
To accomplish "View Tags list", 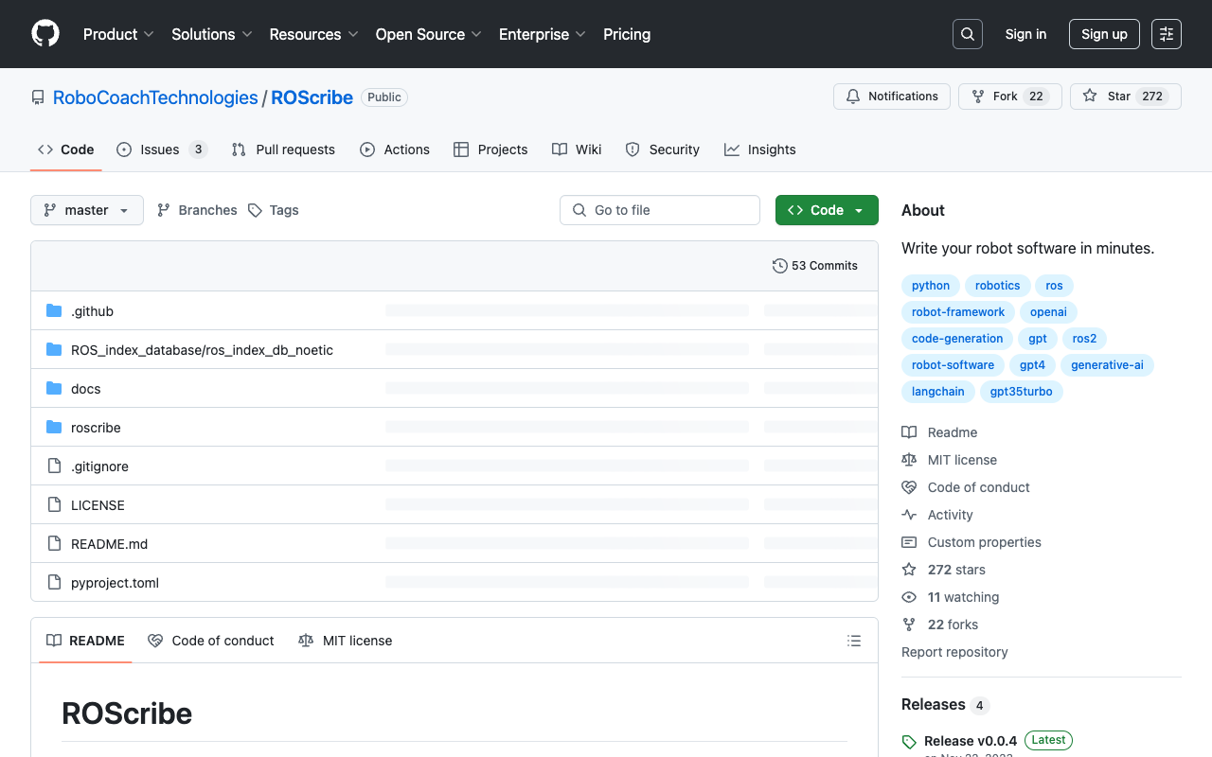I will click(x=273, y=210).
